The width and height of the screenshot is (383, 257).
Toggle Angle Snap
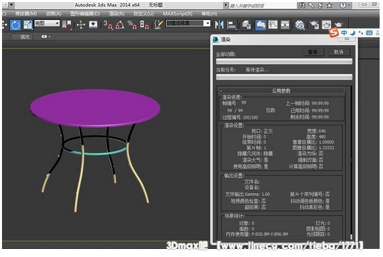click(x=120, y=25)
